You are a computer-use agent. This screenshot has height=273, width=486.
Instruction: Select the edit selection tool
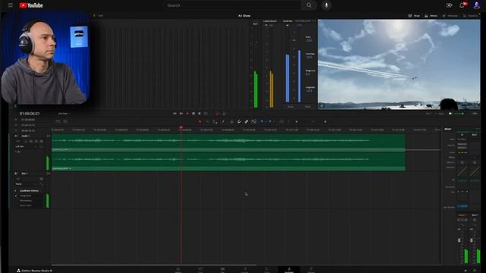(x=215, y=121)
